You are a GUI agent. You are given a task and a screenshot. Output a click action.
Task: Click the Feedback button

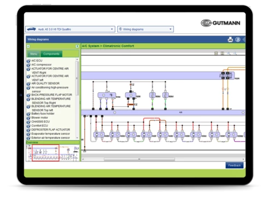(x=235, y=165)
